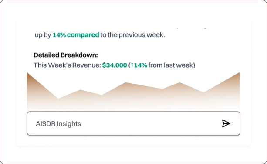Click the green upward arrow before 14%
267x164 pixels.
click(132, 65)
